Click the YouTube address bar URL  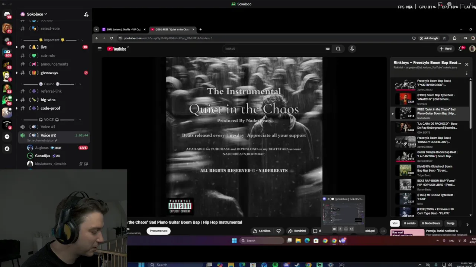tap(168, 38)
